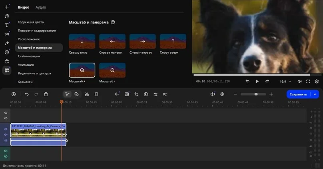Click the blue Сохранить button

298,94
